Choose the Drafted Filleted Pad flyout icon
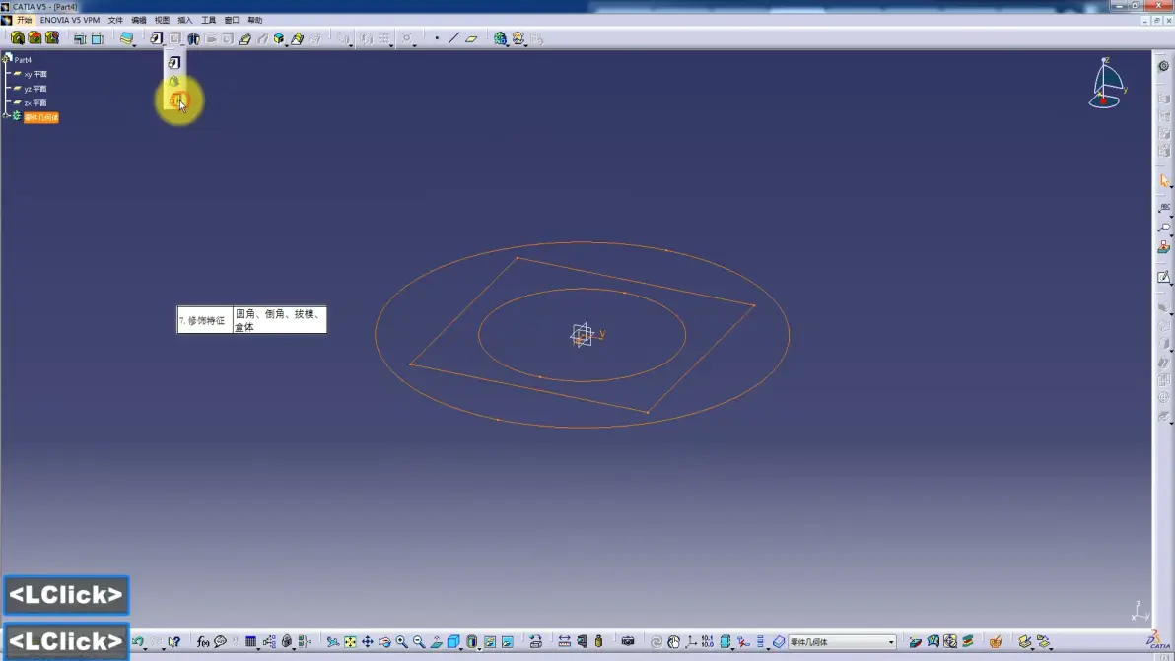The height and width of the screenshot is (661, 1175). (x=173, y=81)
